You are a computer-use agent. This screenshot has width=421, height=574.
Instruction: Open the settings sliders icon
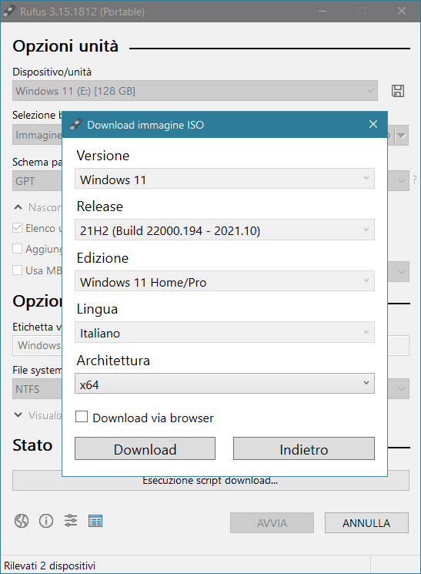pyautogui.click(x=71, y=521)
